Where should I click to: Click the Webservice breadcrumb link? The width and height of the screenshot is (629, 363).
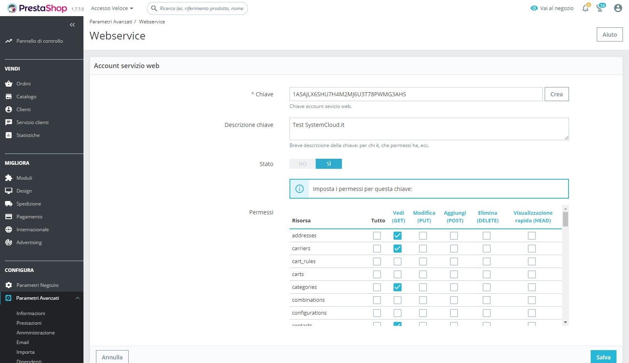pos(152,22)
